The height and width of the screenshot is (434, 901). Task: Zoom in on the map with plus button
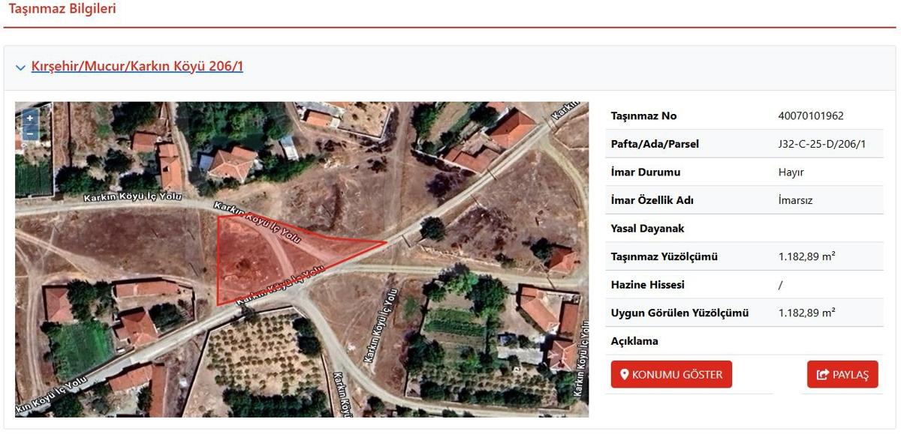[x=30, y=118]
